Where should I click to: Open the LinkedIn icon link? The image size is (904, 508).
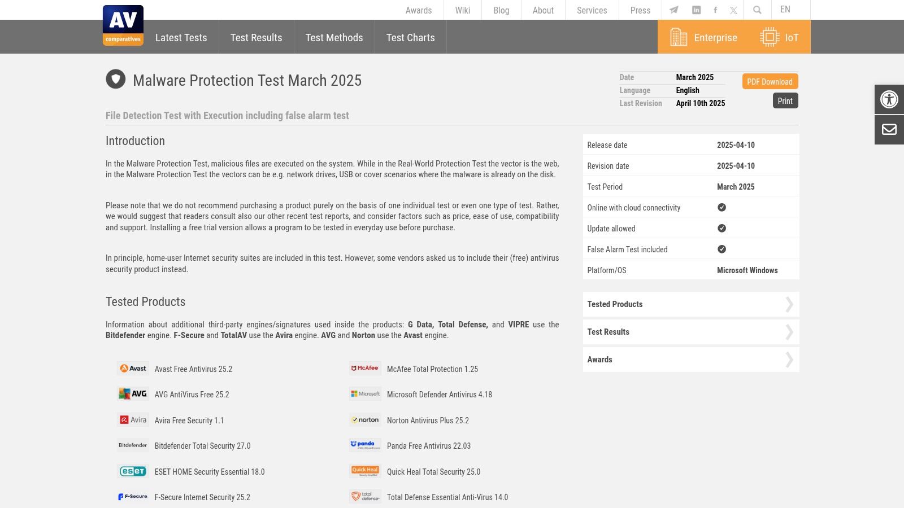point(697,10)
